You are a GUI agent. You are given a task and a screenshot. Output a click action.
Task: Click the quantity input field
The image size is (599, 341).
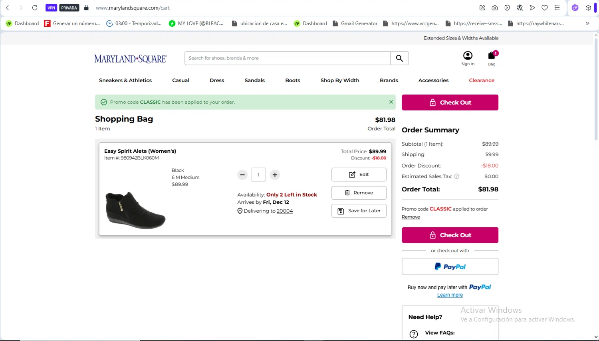(x=258, y=175)
